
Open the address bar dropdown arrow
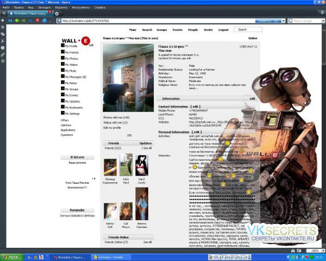pyautogui.click(x=284, y=21)
